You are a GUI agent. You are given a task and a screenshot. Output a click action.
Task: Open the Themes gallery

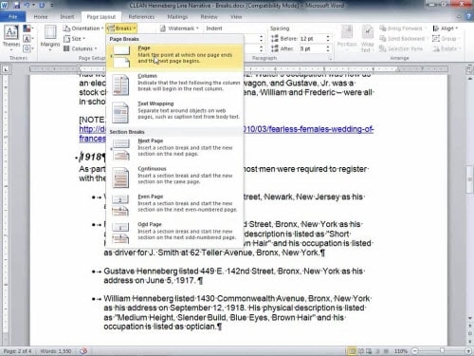click(x=11, y=38)
